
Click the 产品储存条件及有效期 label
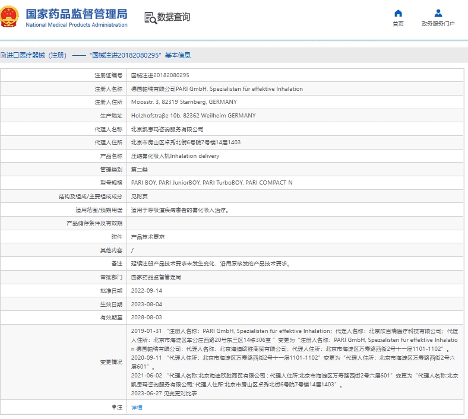pos(94,223)
